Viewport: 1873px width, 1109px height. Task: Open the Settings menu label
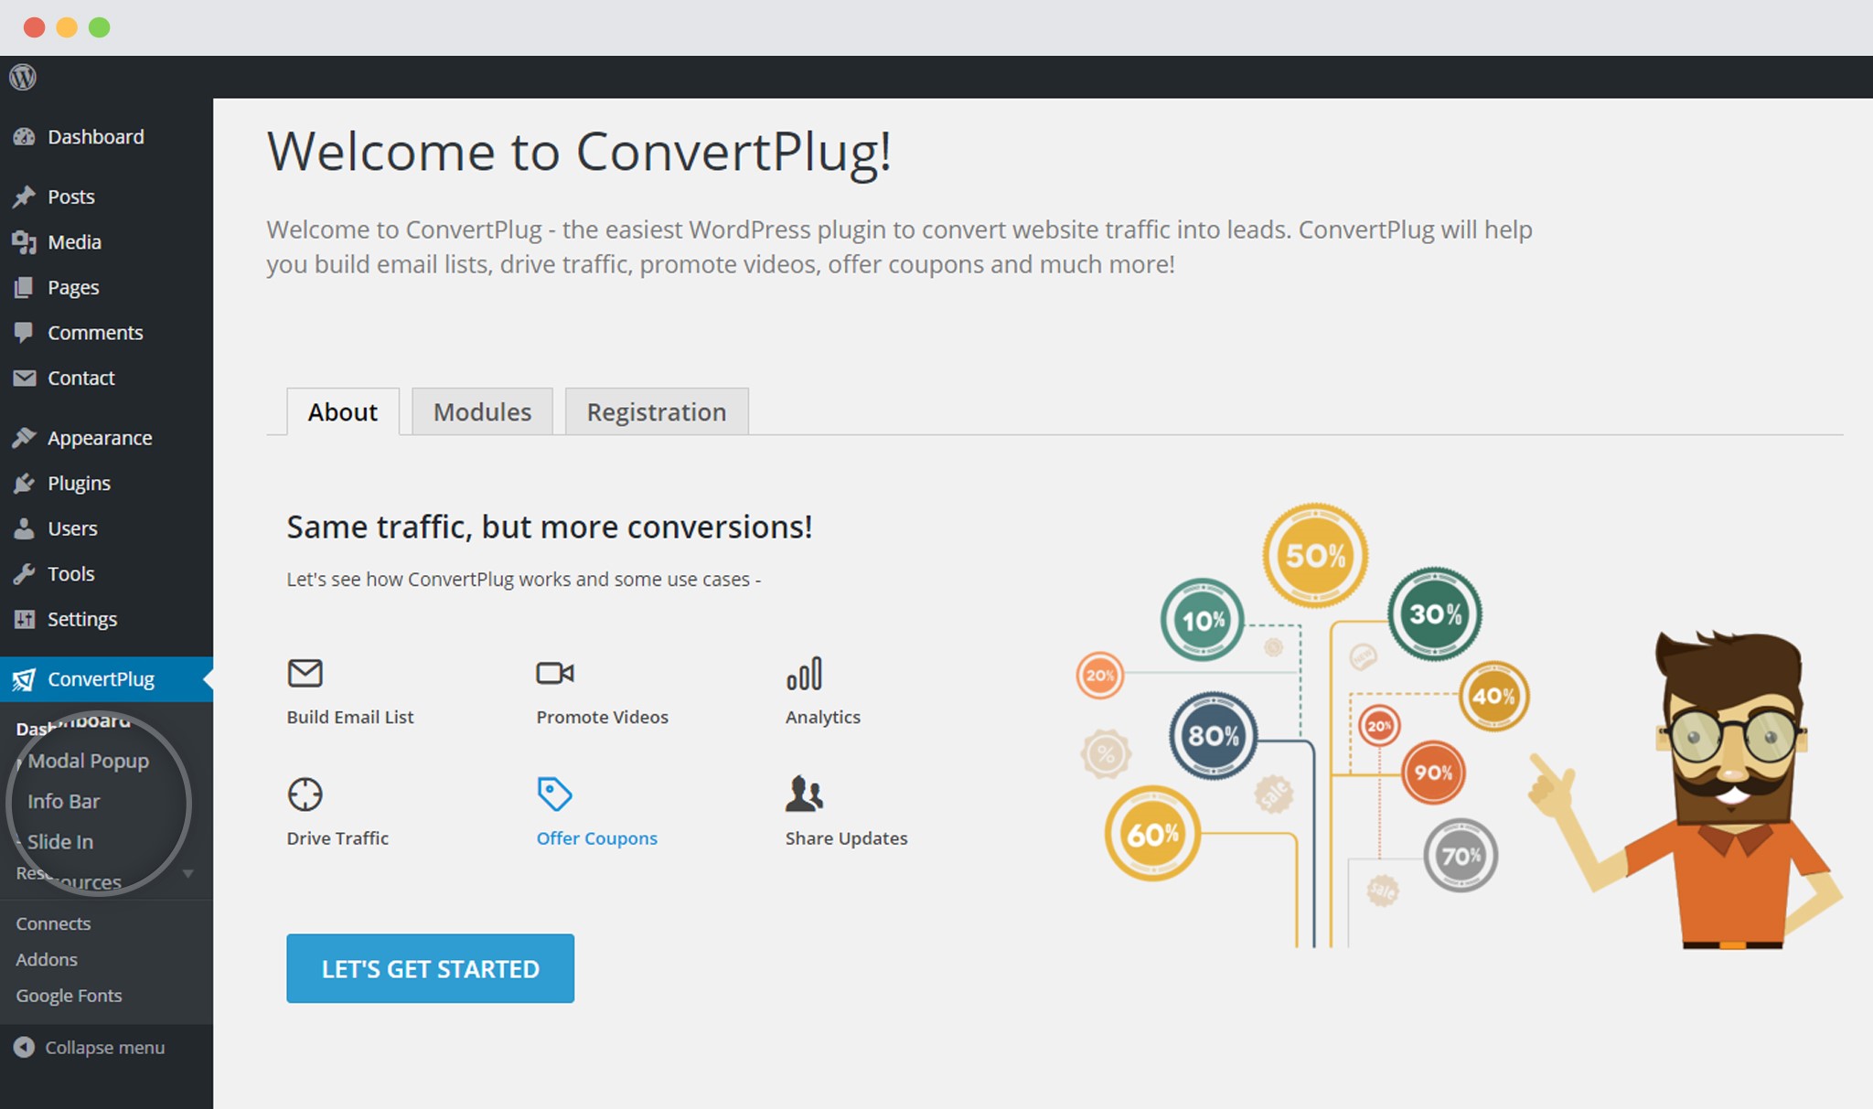(82, 620)
